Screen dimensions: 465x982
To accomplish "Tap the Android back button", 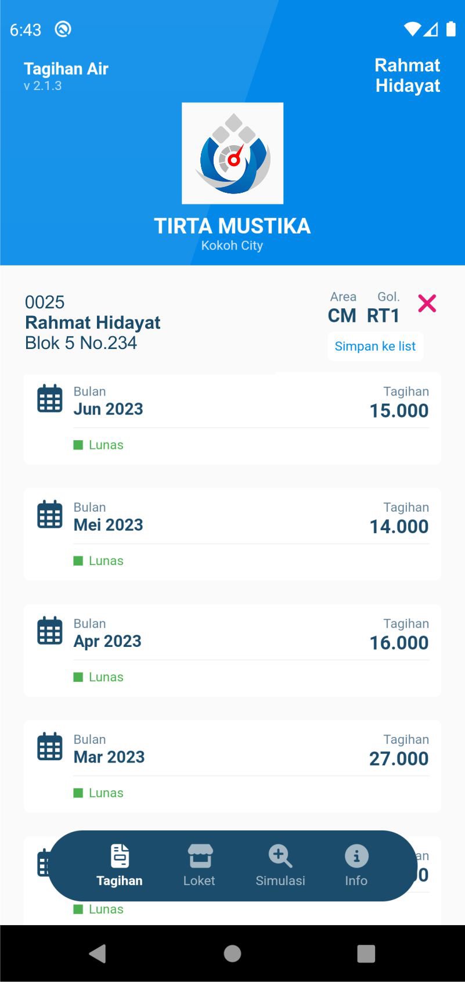I will click(98, 953).
